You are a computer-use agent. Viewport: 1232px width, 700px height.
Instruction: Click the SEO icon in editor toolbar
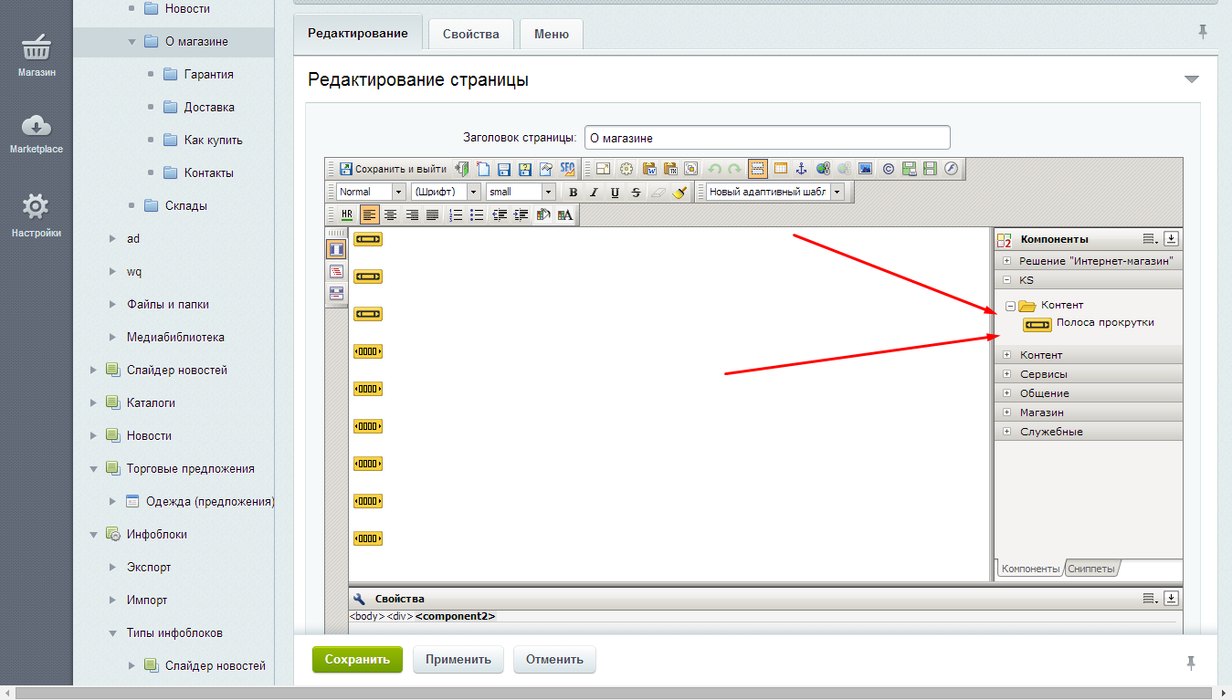pyautogui.click(x=567, y=169)
